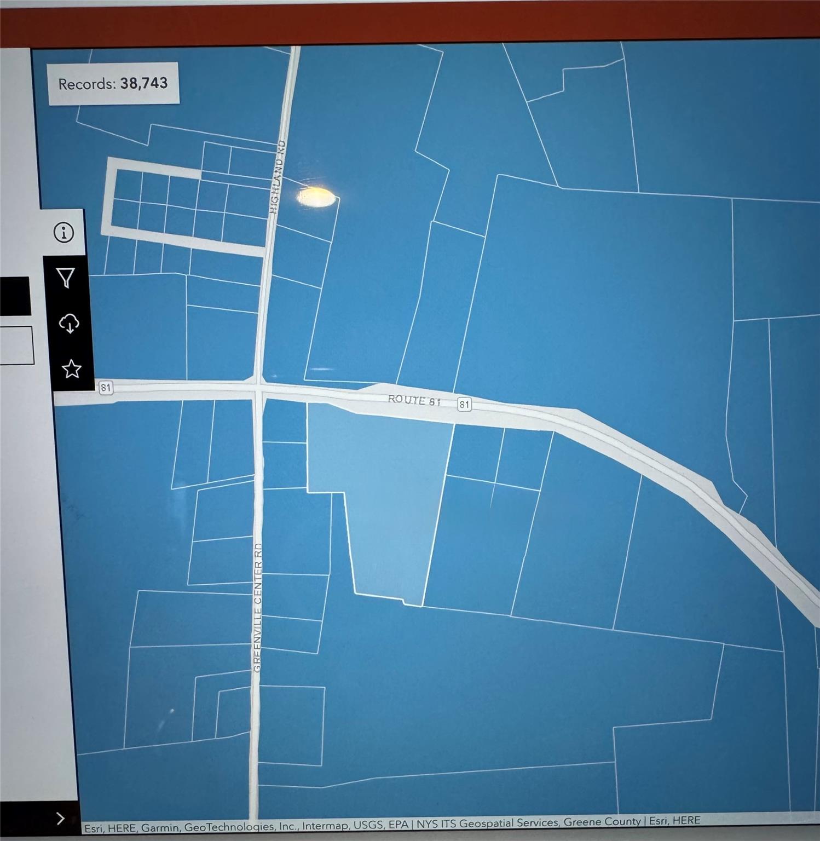Viewport: 820px width, 841px height.
Task: Click the Records 38,743 counter badge
Action: tap(113, 84)
